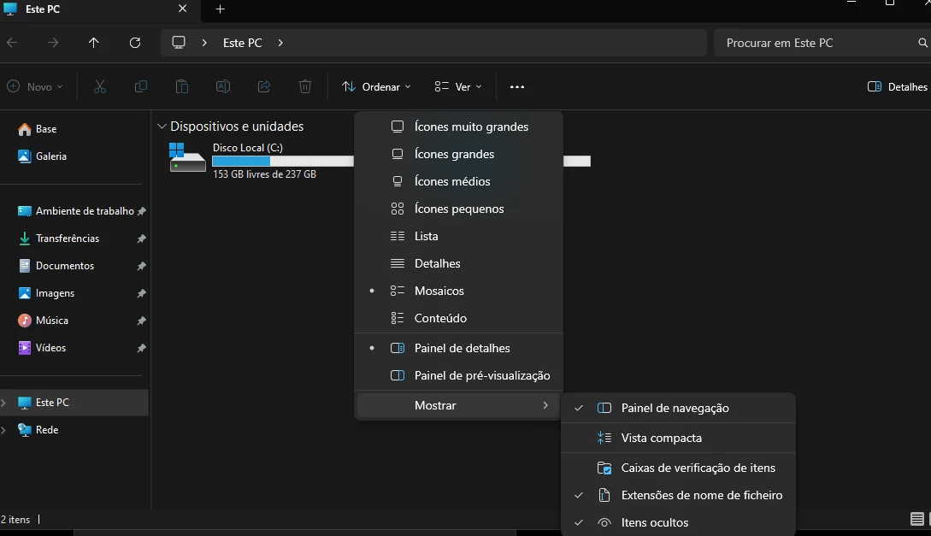The width and height of the screenshot is (931, 536).
Task: Choose Ícones grandes view
Action: (x=458, y=154)
